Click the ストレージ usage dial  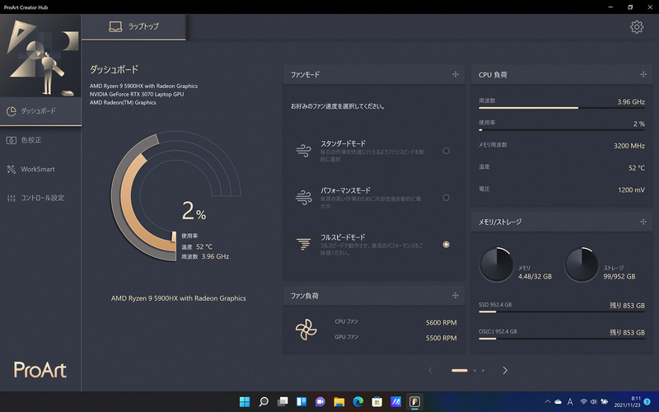coord(582,265)
